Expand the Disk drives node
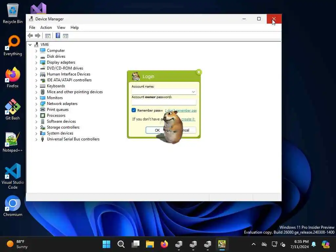The width and height of the screenshot is (336, 252). (36, 56)
